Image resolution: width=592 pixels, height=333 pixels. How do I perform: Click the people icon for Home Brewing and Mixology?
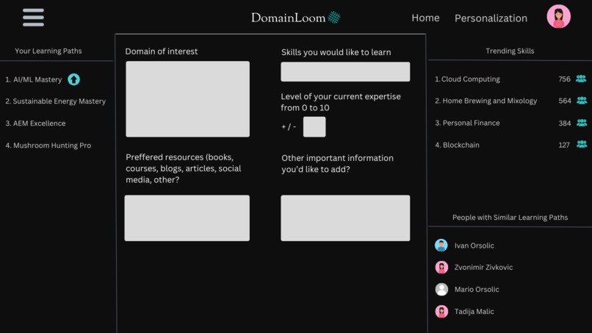[582, 101]
